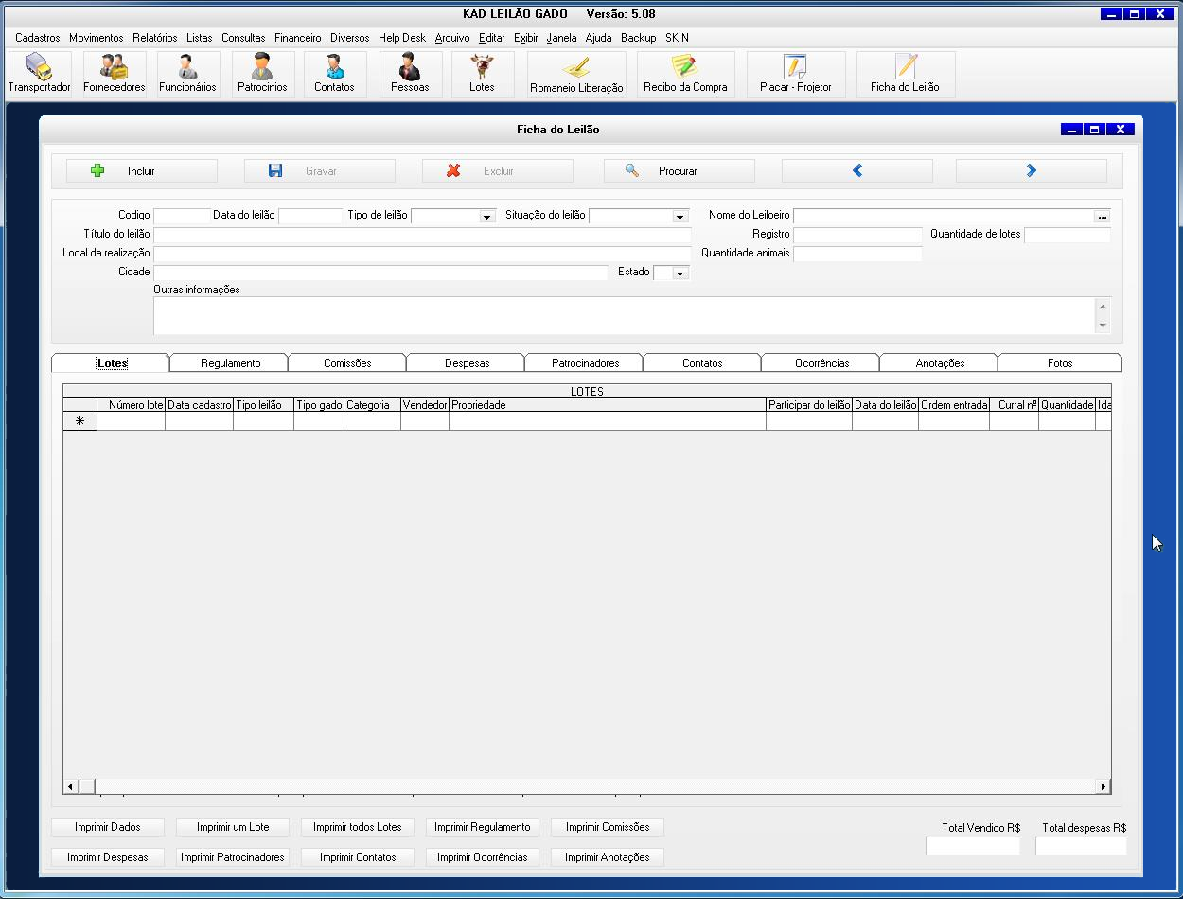Switch to the Comissões tab

click(347, 363)
